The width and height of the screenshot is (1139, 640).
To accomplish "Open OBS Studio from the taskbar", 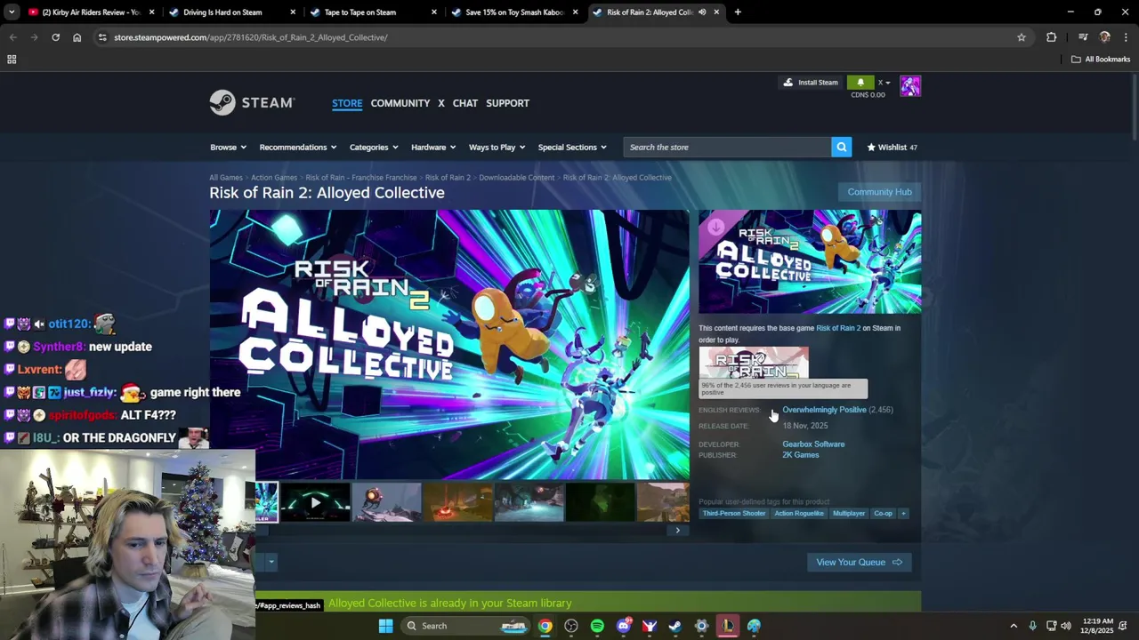I will [x=571, y=626].
